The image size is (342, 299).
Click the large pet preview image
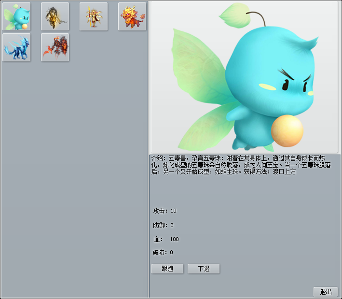(x=245, y=77)
